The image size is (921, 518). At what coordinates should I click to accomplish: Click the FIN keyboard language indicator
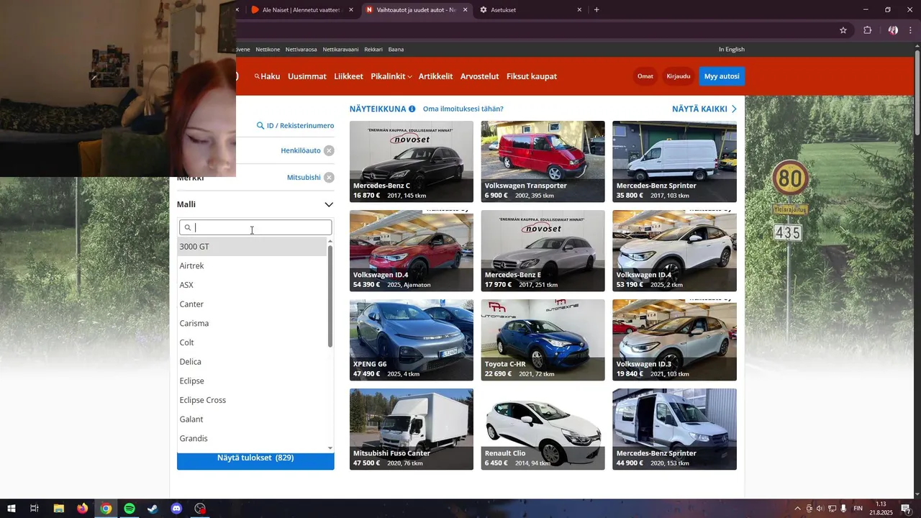(x=858, y=509)
